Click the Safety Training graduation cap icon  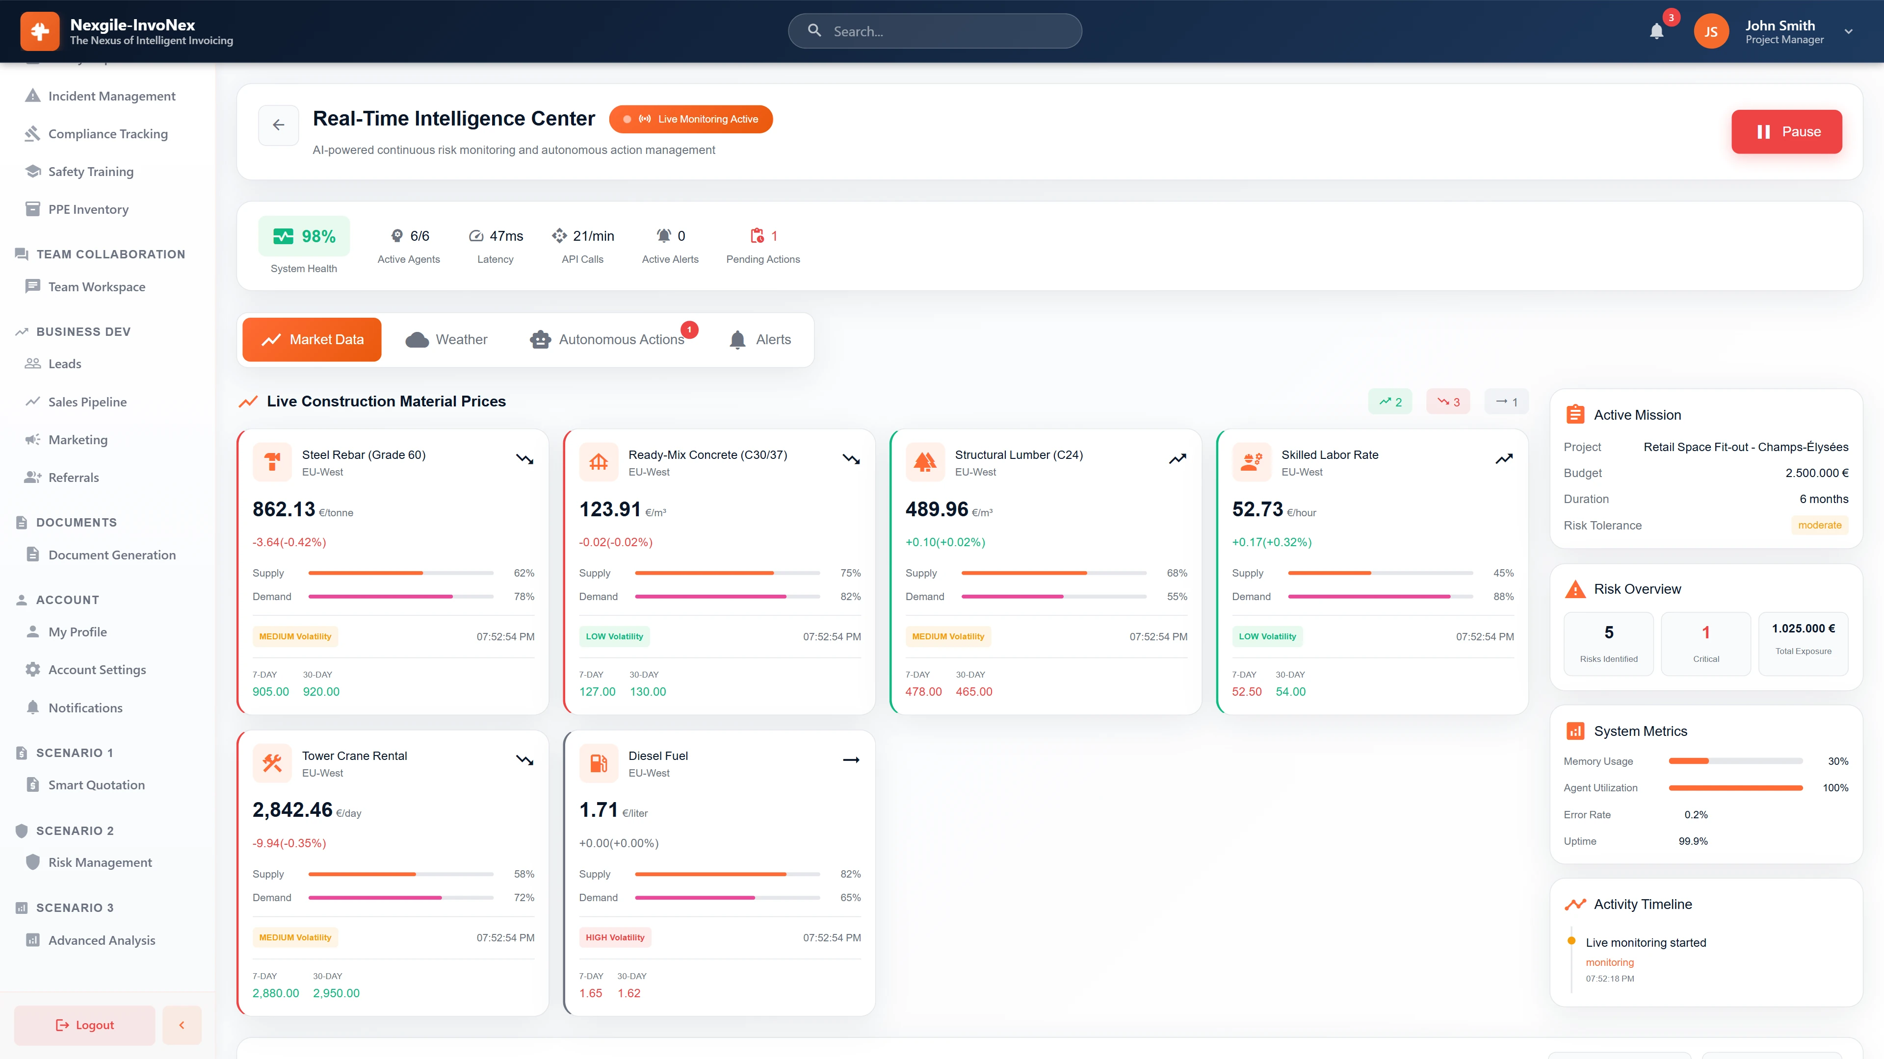33,171
